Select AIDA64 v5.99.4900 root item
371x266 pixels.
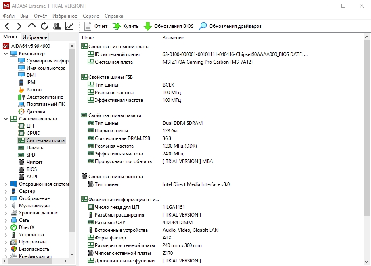27,46
